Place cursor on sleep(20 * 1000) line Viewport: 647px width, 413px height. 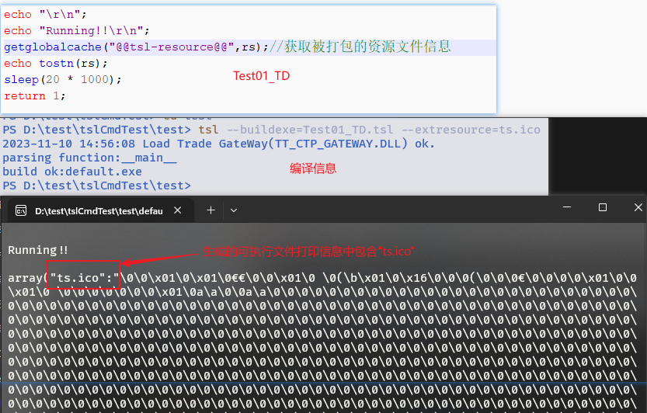coord(63,79)
